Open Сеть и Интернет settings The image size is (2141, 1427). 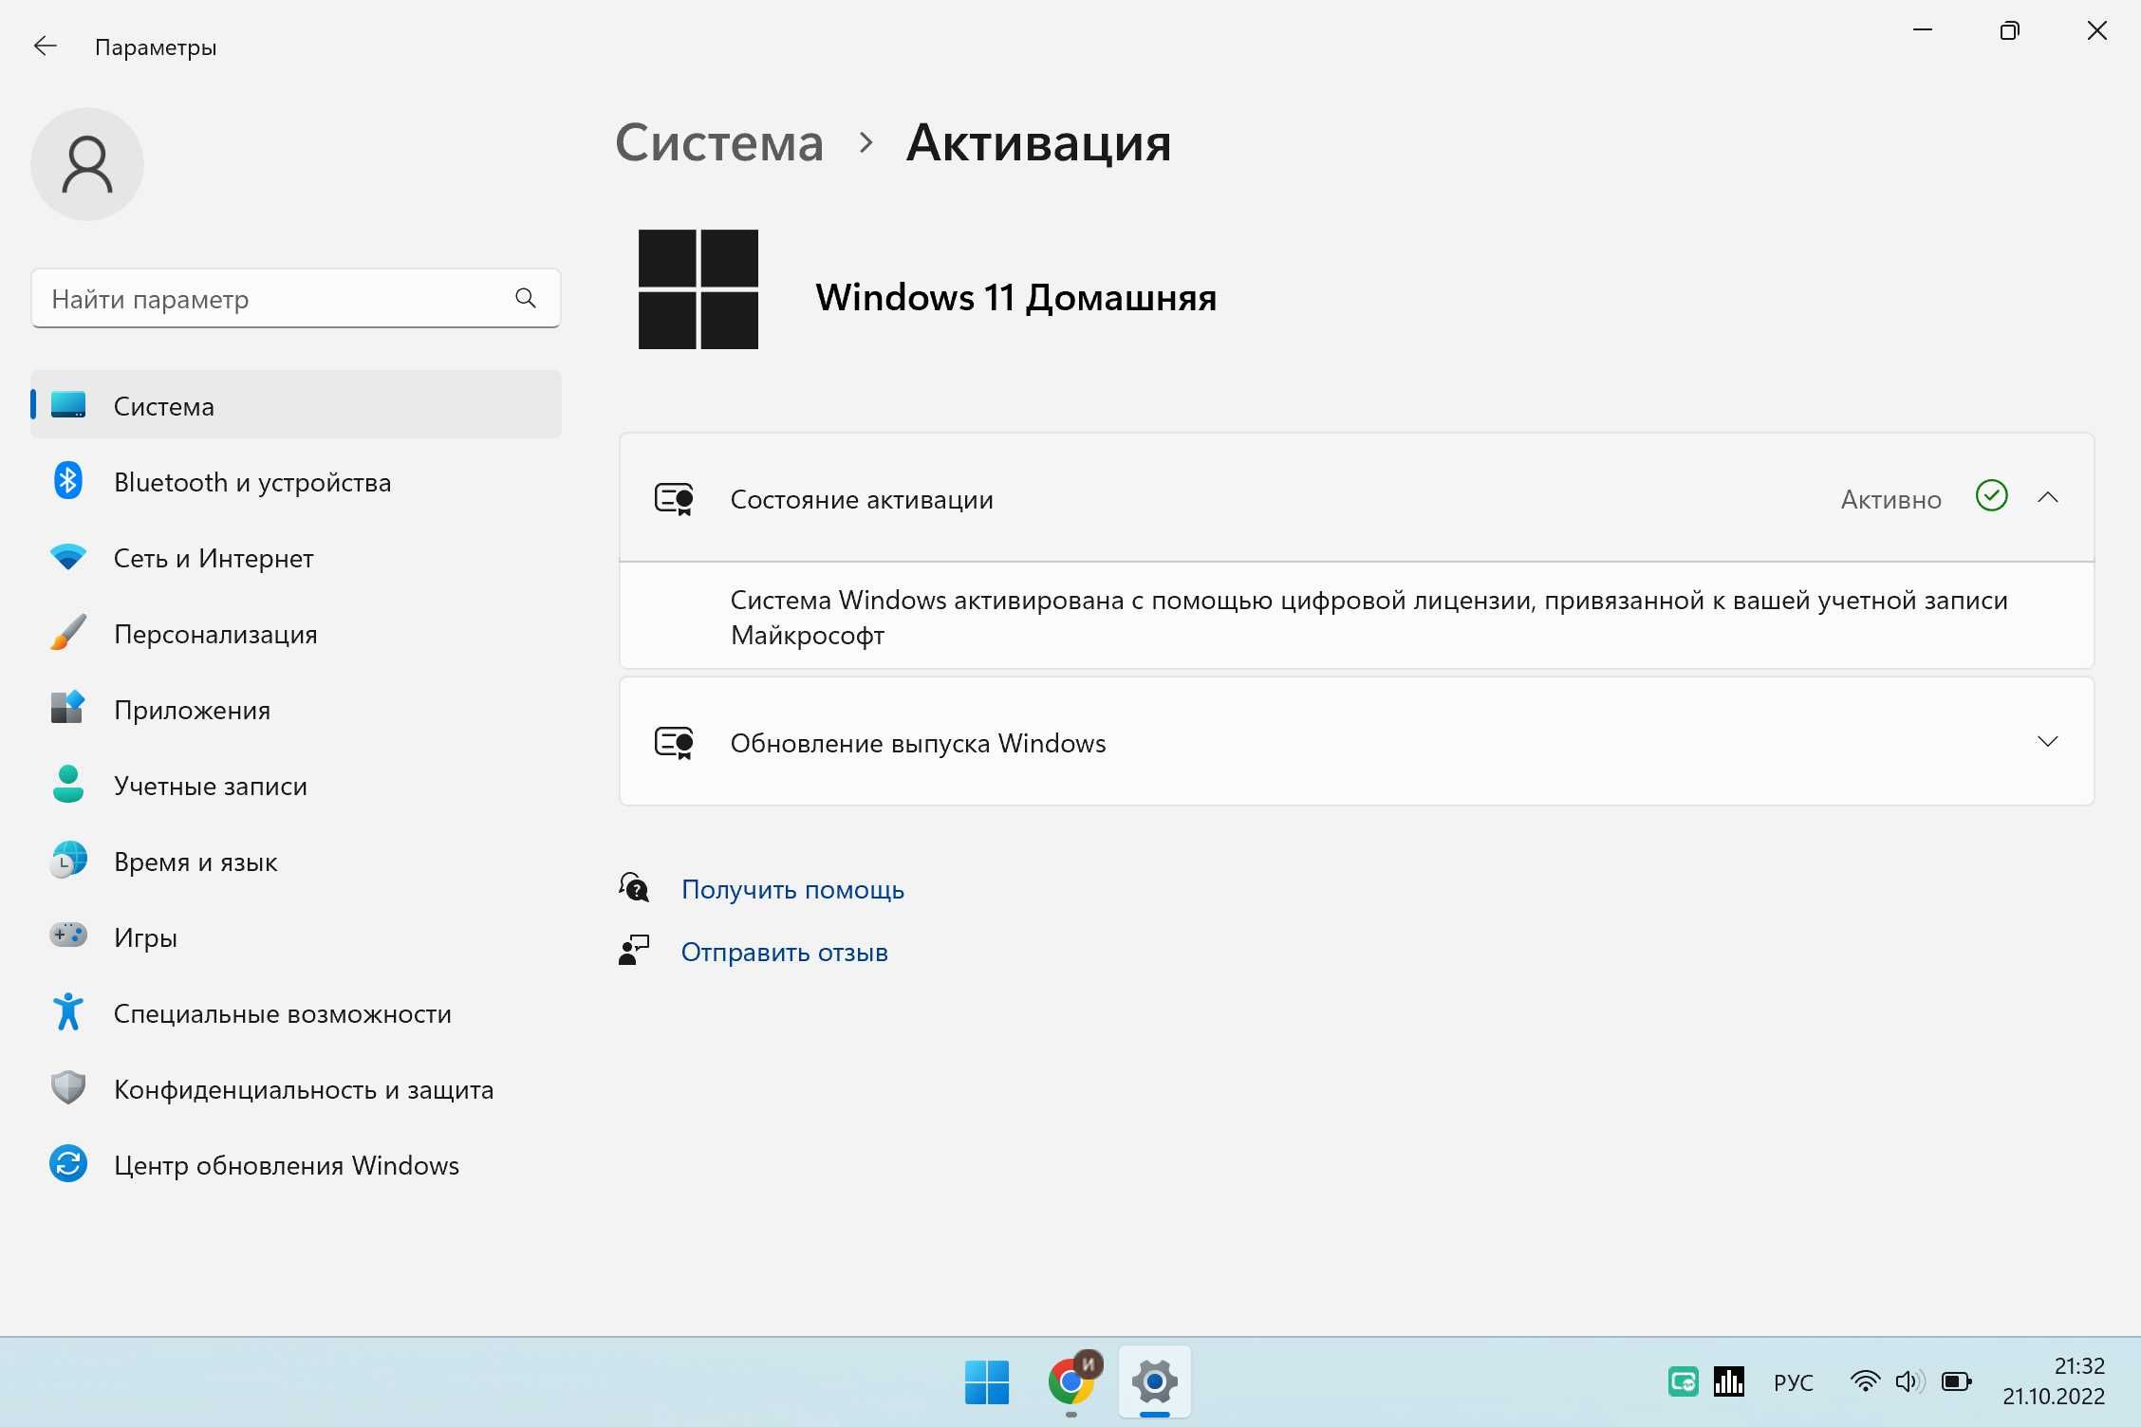295,557
